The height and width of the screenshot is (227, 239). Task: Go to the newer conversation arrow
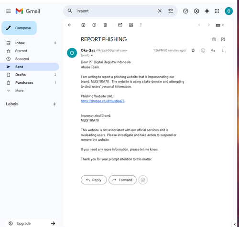[x=199, y=25]
